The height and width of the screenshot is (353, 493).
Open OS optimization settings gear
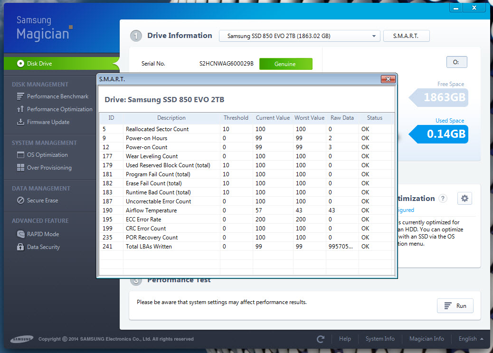click(465, 198)
